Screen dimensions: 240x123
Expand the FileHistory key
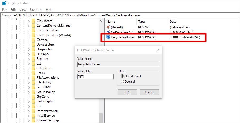[x=29, y=82]
